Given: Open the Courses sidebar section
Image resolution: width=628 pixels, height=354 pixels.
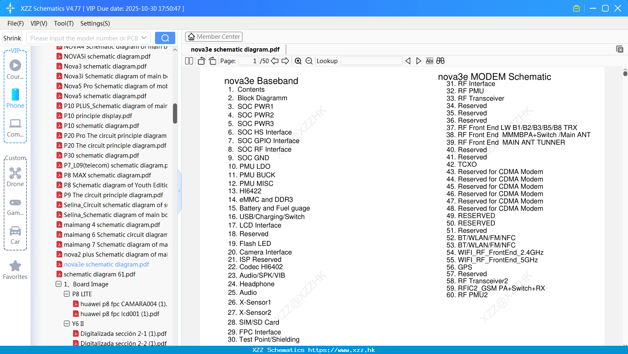Looking at the screenshot, I should tap(15, 69).
